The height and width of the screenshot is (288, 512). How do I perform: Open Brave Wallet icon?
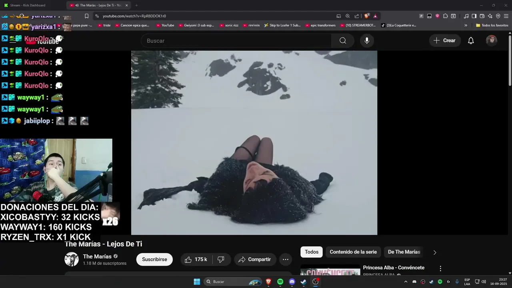click(482, 16)
